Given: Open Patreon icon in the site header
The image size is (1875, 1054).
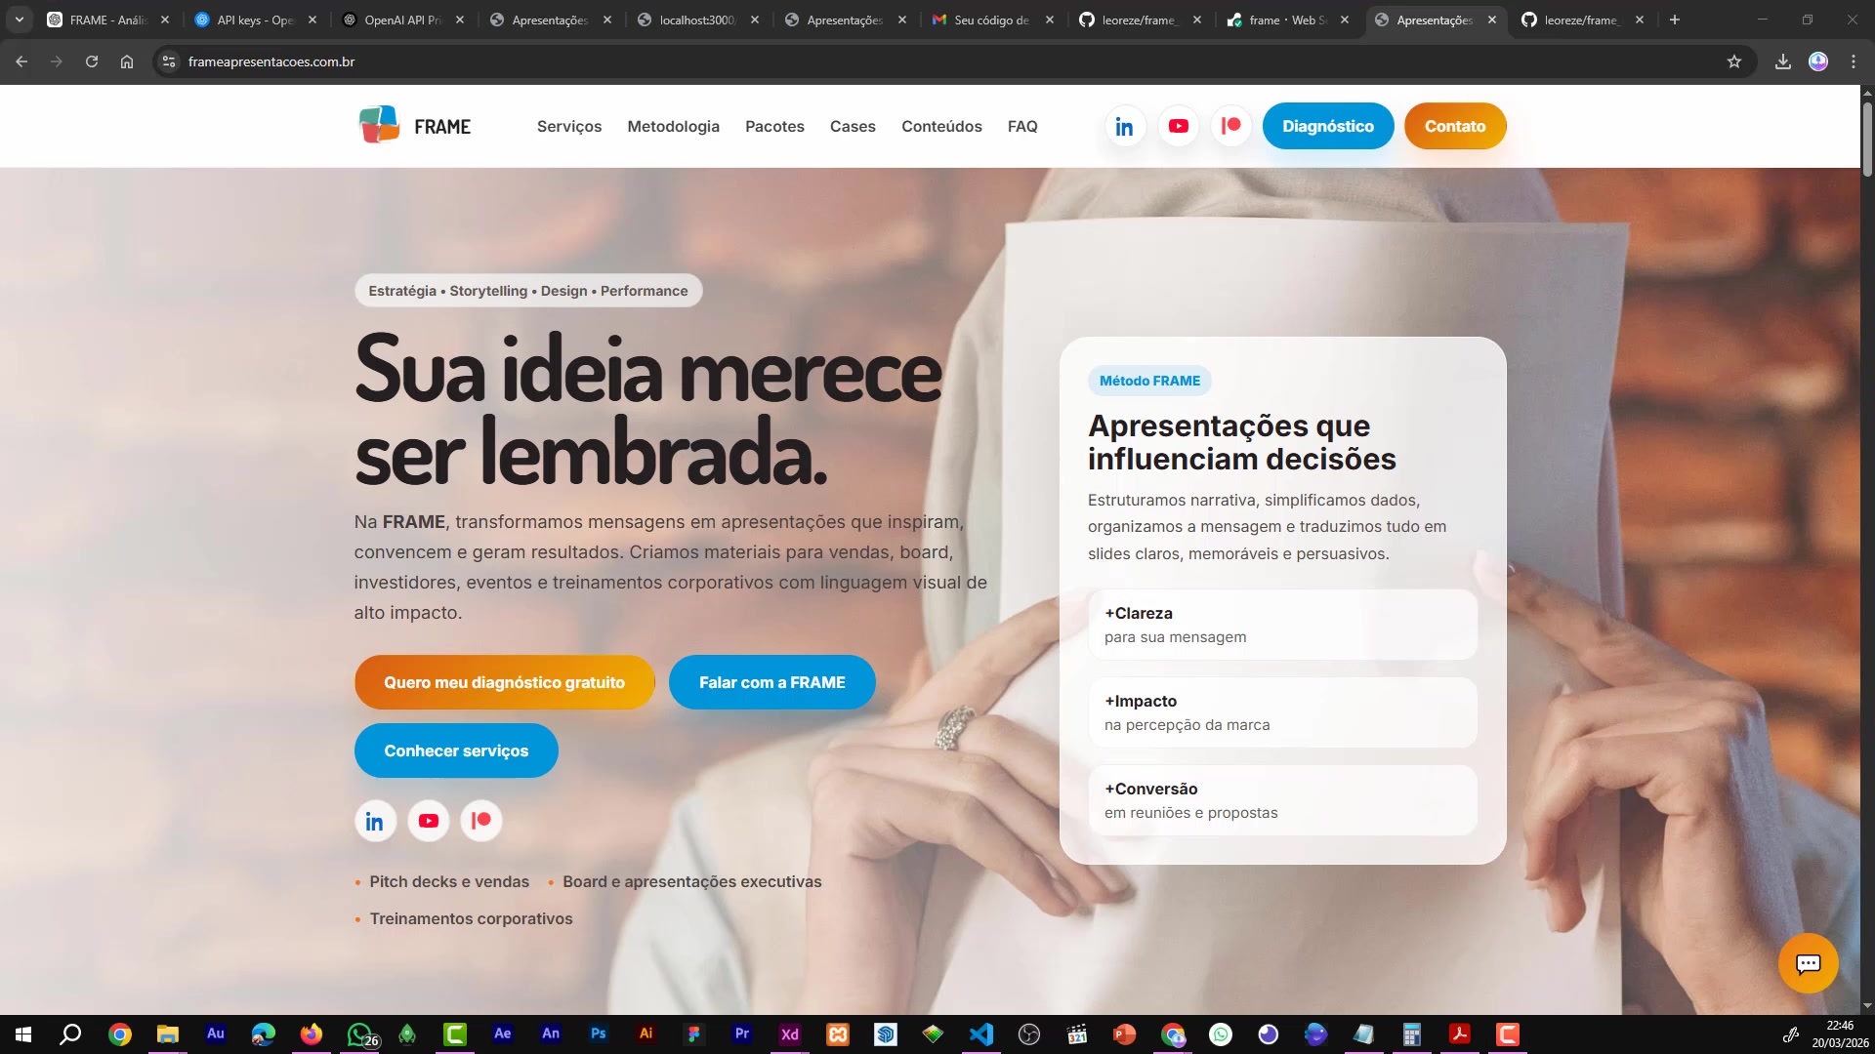Looking at the screenshot, I should [x=1230, y=127].
